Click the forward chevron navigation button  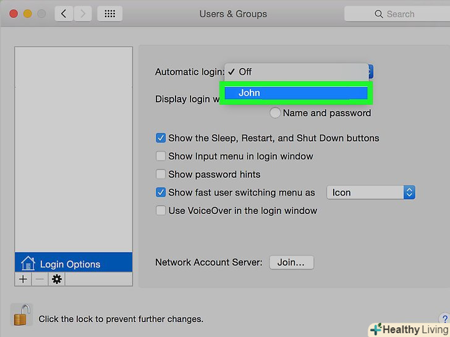[x=83, y=14]
